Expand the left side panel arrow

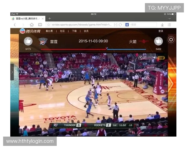(x=12, y=72)
